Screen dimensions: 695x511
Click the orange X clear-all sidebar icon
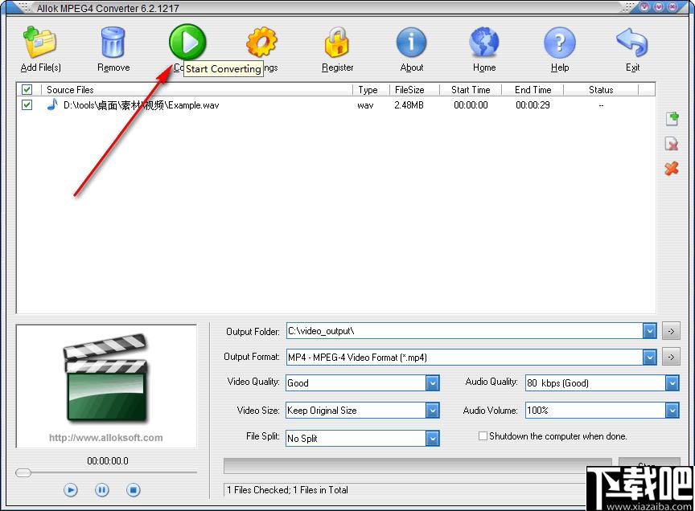pos(672,168)
